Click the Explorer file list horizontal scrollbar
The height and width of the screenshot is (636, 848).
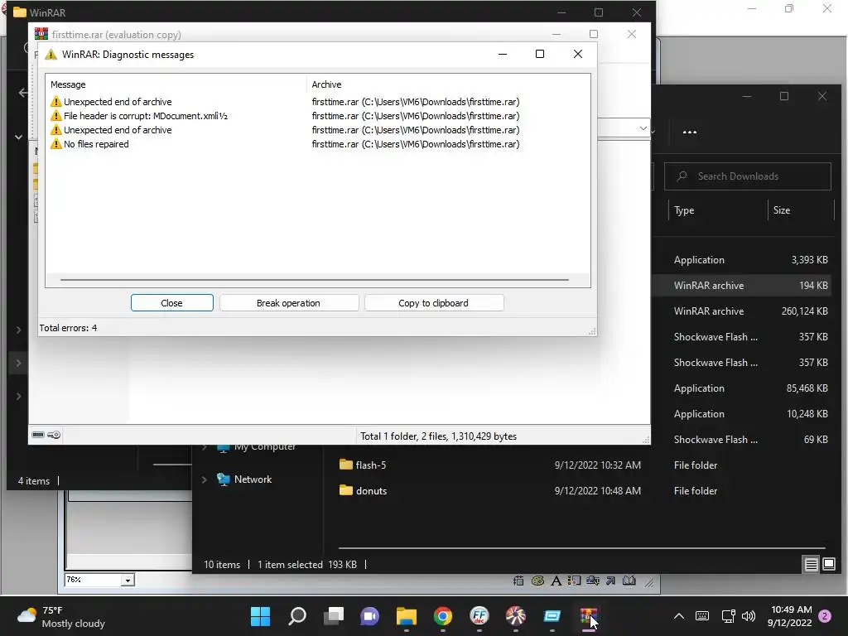(581, 548)
